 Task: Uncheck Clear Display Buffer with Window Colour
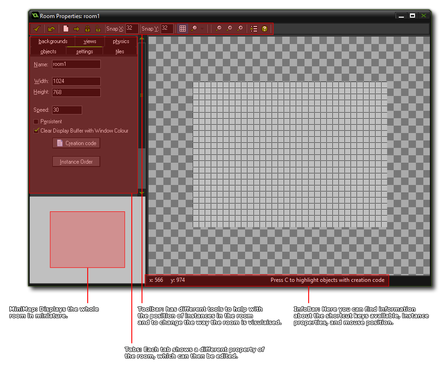[36, 131]
